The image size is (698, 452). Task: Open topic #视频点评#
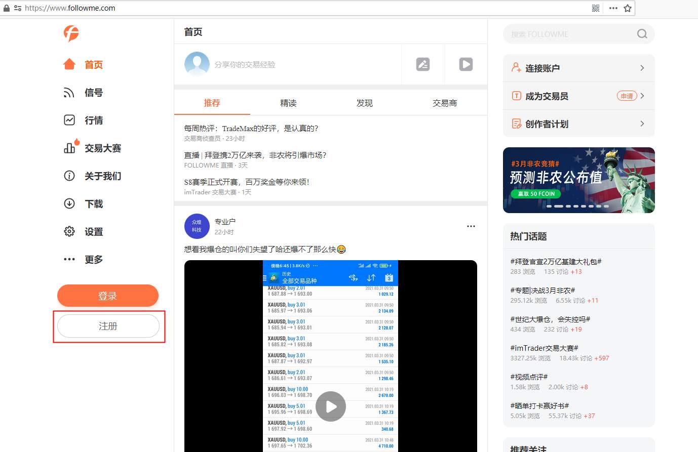[529, 377]
